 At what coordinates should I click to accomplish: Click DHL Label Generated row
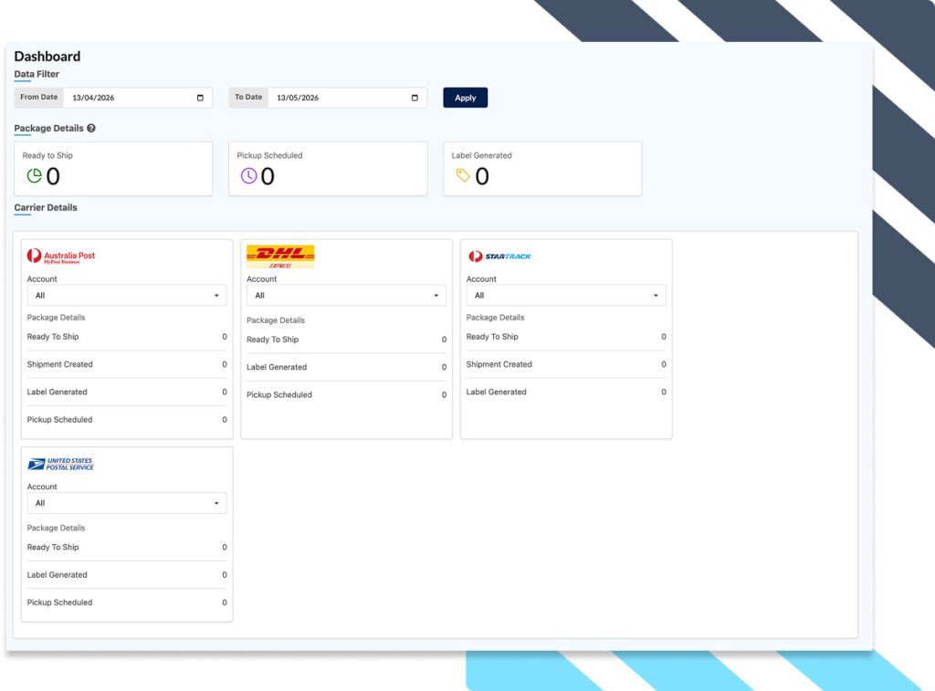(x=346, y=367)
